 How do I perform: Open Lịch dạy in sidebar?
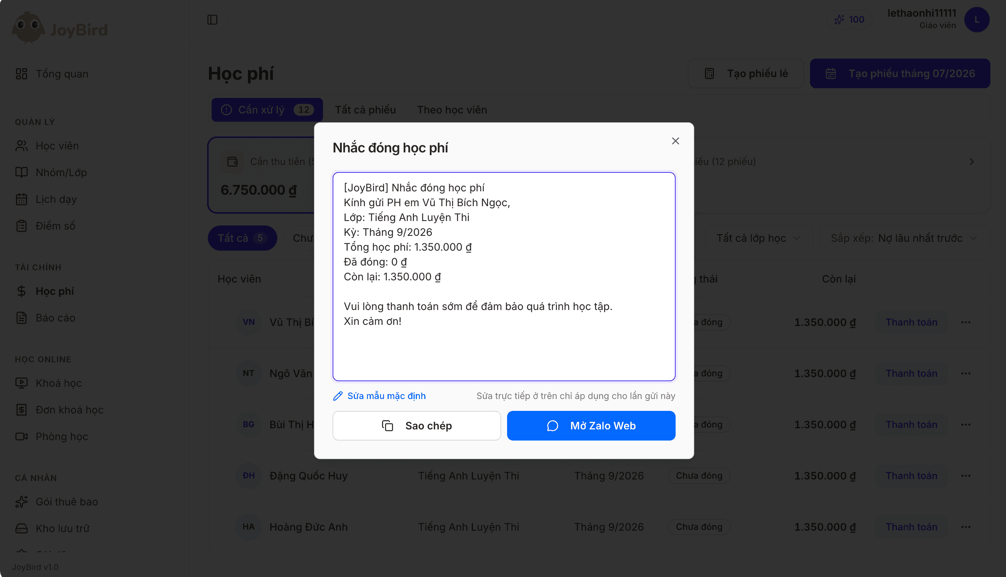point(56,199)
